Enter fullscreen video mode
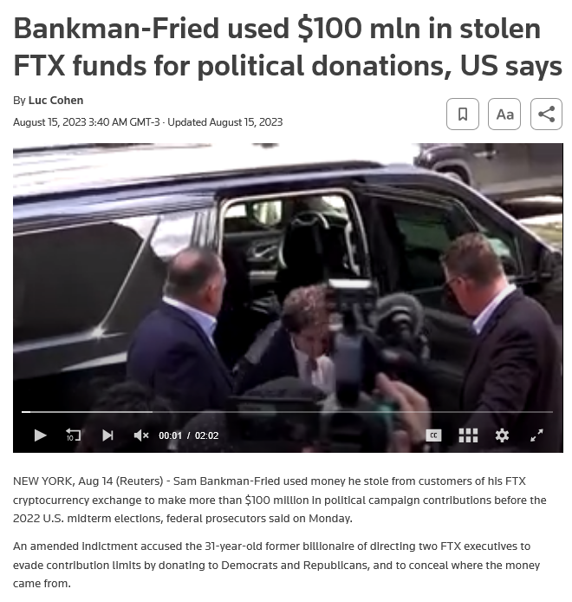The width and height of the screenshot is (572, 602). pyautogui.click(x=536, y=435)
